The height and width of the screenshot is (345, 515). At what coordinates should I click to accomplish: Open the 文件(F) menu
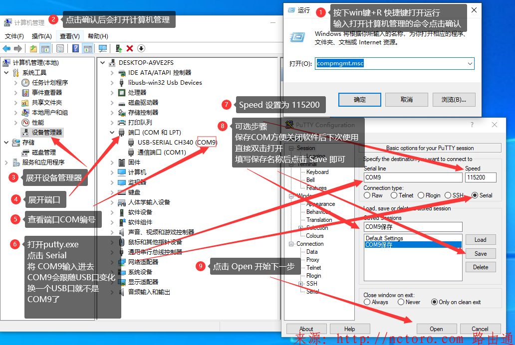14,36
